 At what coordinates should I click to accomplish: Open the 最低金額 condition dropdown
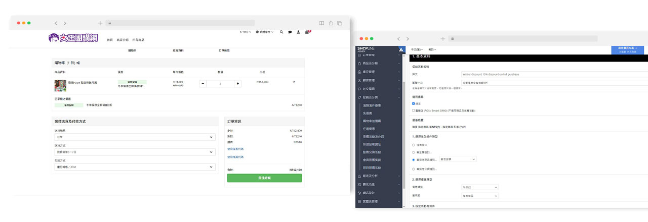[x=458, y=159]
